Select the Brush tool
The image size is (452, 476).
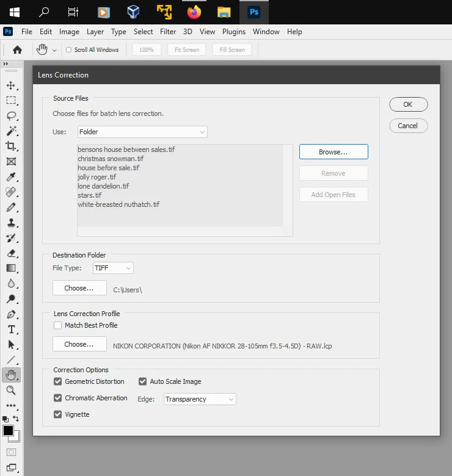click(11, 207)
